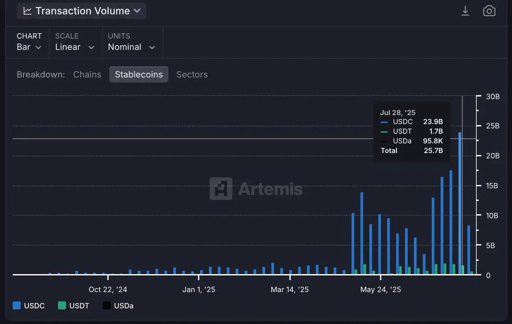Click the line chart icon beside Transaction Volume
The width and height of the screenshot is (512, 324).
point(27,11)
